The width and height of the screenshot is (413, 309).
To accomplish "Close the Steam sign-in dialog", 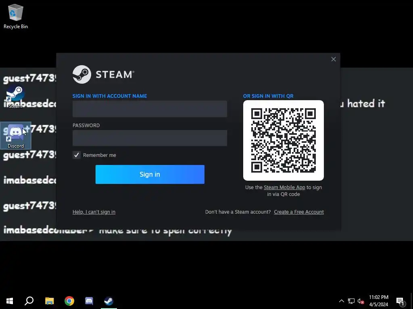I will click(334, 59).
